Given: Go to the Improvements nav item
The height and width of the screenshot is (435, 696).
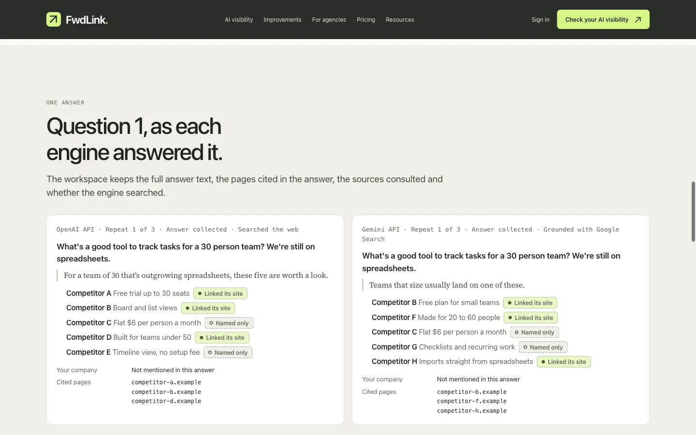Looking at the screenshot, I should tap(282, 20).
